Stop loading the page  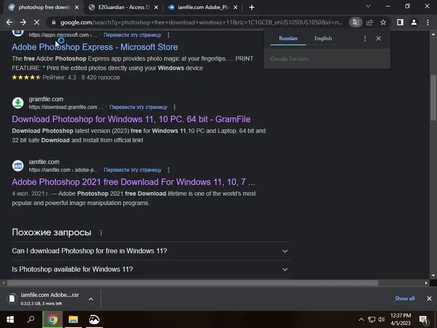[37, 22]
